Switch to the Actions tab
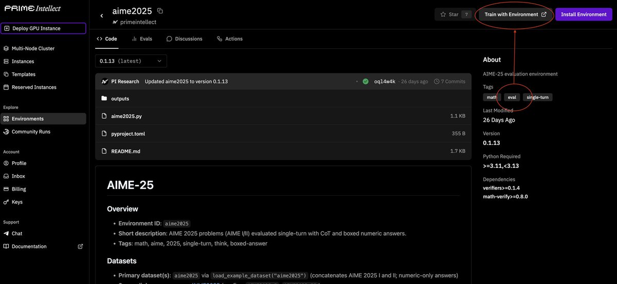The image size is (617, 284). click(230, 39)
